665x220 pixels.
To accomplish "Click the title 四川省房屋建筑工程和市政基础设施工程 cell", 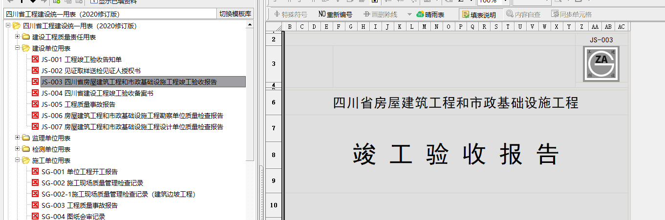I will [455, 103].
